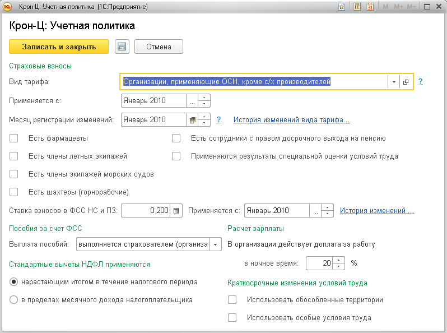
Task: Click the 'Отмена' button
Action: (159, 47)
